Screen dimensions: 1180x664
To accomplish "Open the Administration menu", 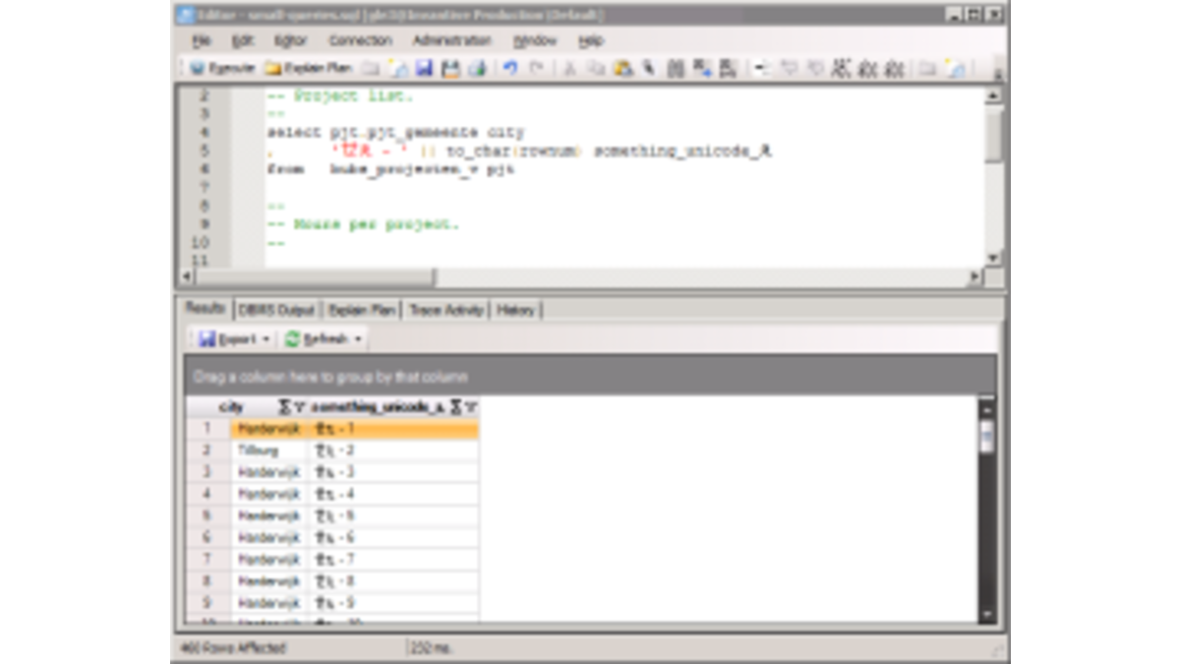I will click(452, 40).
